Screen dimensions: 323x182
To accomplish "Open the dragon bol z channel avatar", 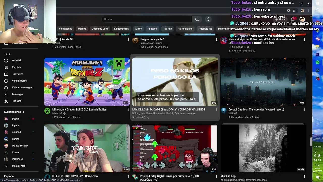I will point(136,41).
